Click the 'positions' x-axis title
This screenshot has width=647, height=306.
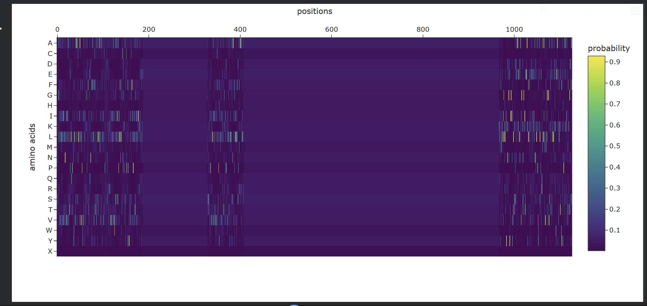click(x=314, y=11)
